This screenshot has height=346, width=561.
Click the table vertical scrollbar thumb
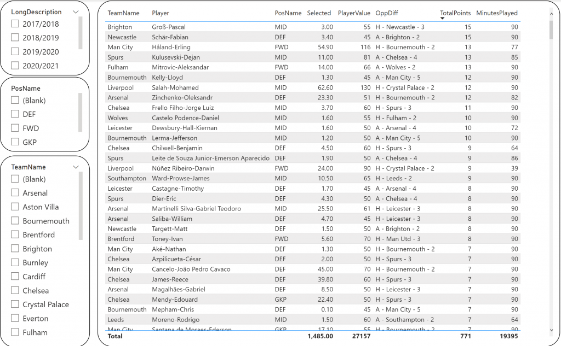[551, 30]
